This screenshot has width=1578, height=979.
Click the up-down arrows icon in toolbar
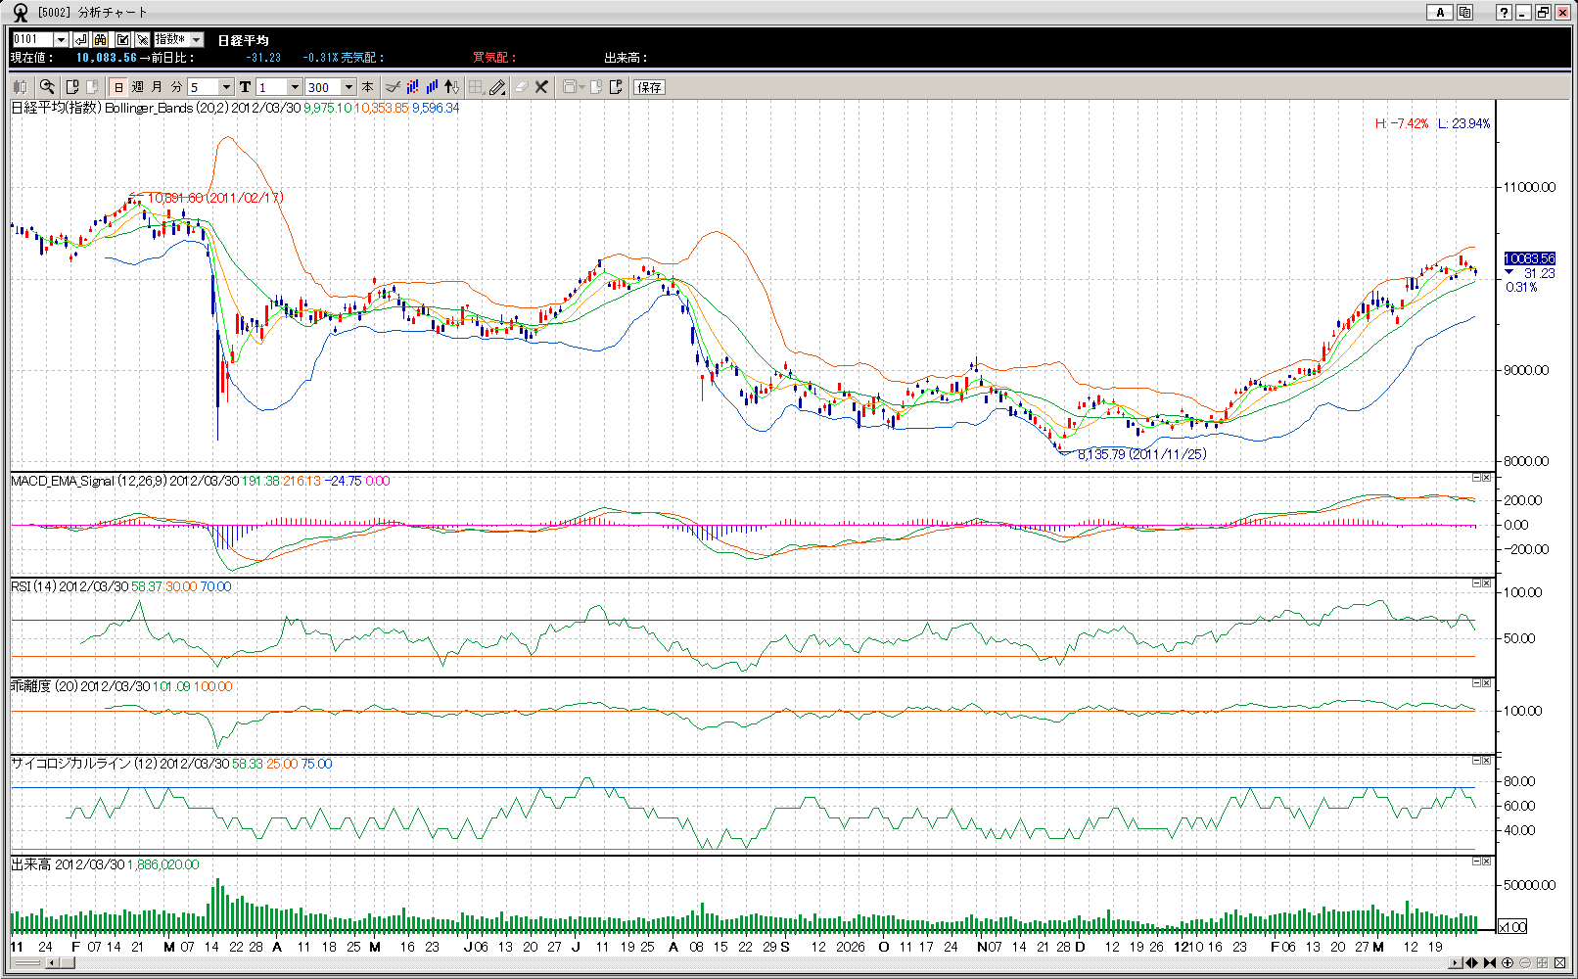451,87
